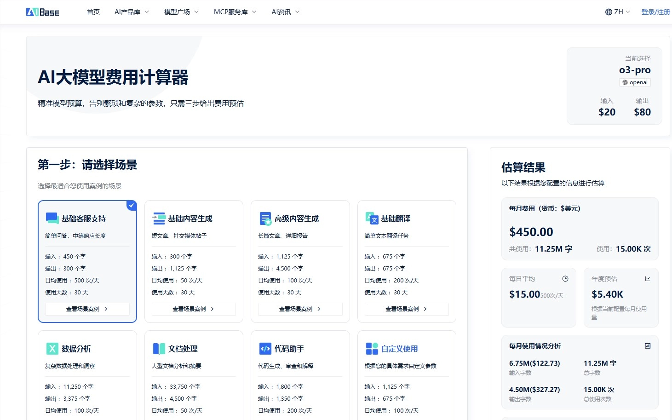
Task: Select the 自定义使用 scenario card title
Action: pos(399,349)
